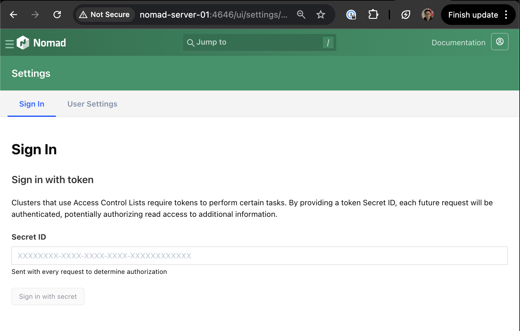Select the Sign In tab
520x331 pixels.
[x=32, y=104]
